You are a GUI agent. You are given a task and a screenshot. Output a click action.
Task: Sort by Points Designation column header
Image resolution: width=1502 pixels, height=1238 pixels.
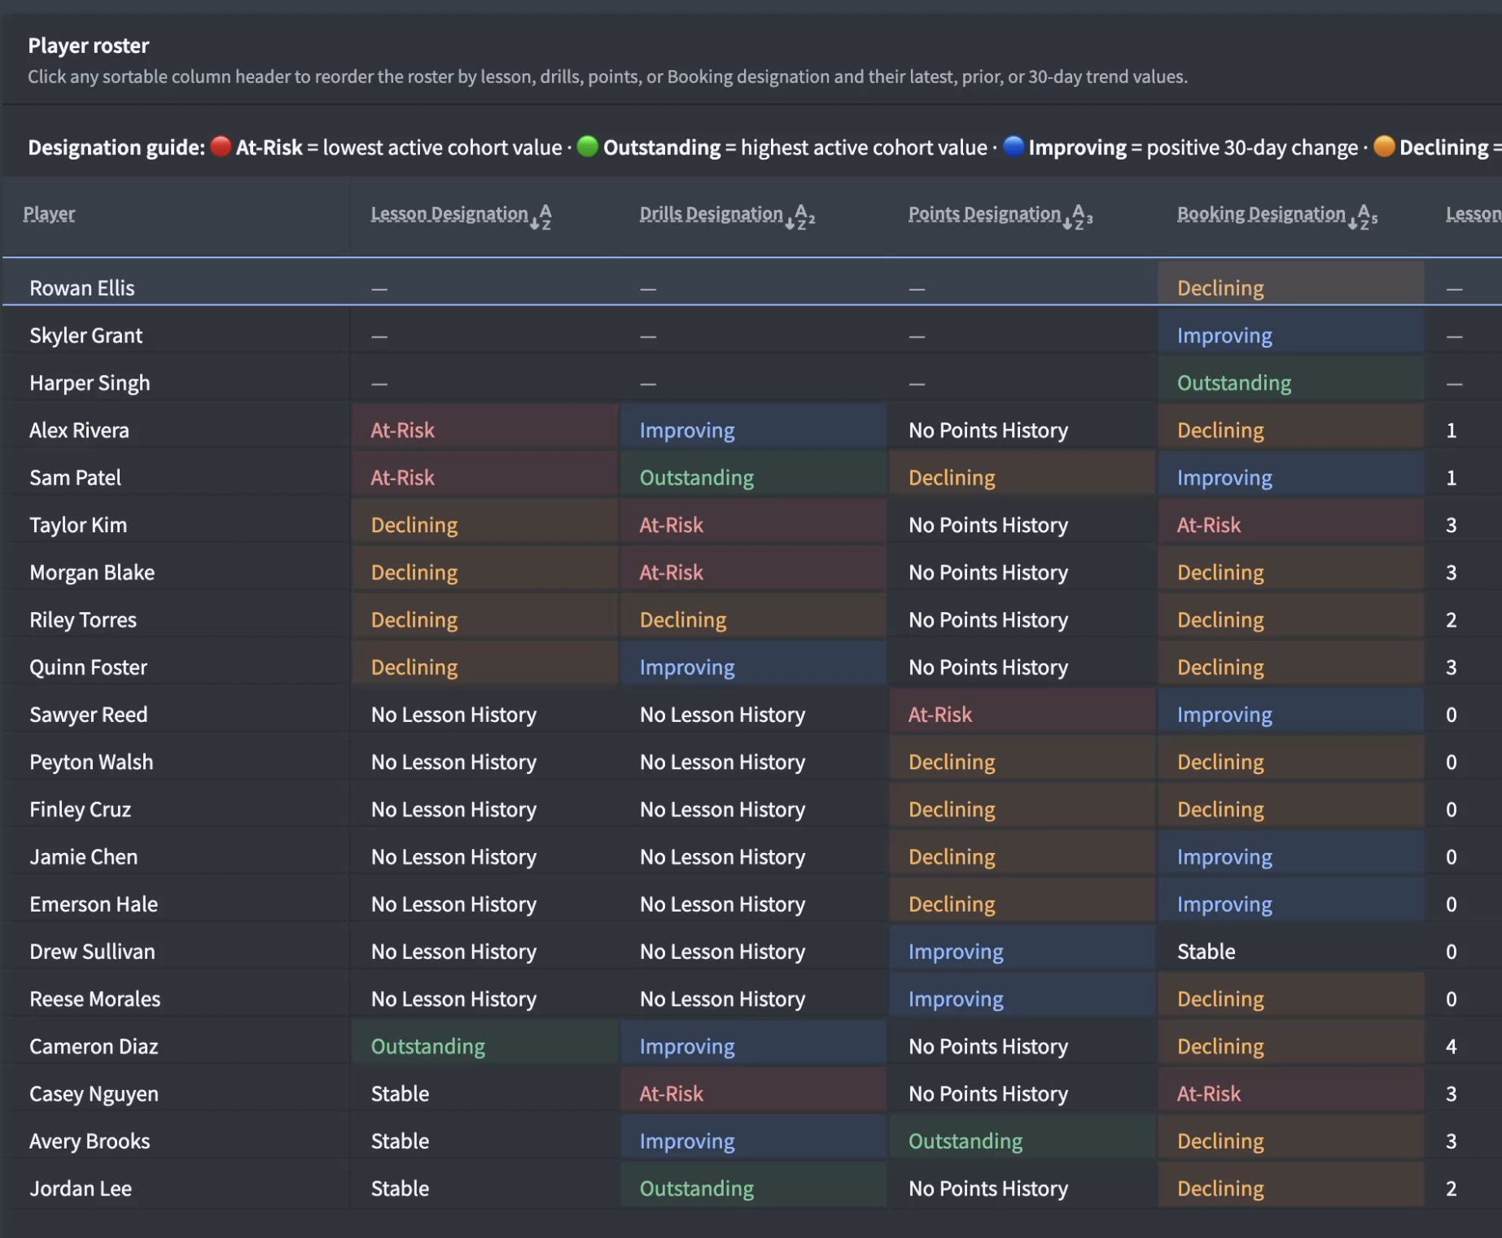[984, 214]
